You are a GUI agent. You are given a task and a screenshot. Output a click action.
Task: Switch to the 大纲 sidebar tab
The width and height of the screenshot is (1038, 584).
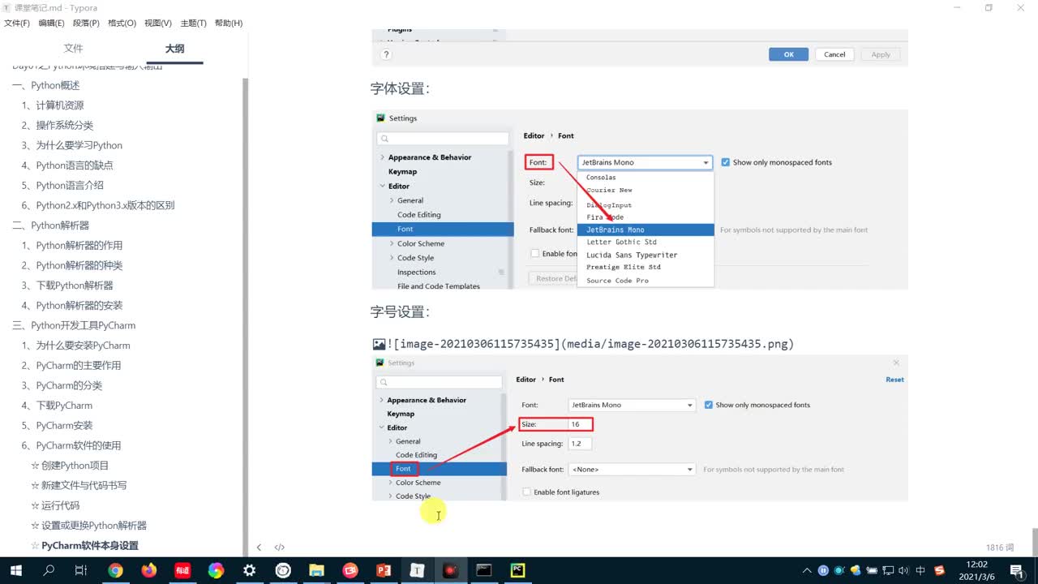coord(174,49)
